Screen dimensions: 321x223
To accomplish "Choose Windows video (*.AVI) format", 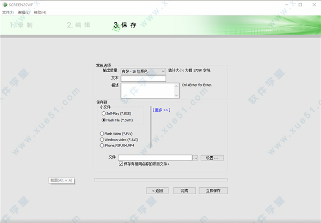I will (102, 140).
